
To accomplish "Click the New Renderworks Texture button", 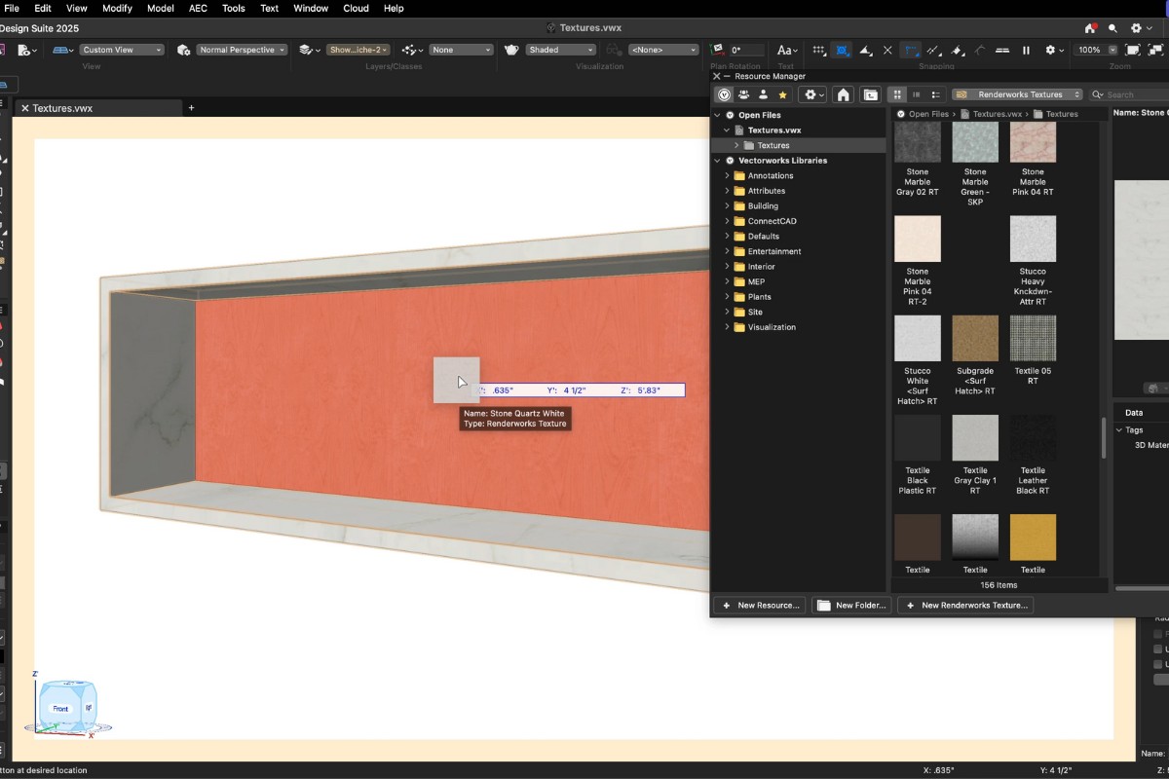I will [965, 605].
